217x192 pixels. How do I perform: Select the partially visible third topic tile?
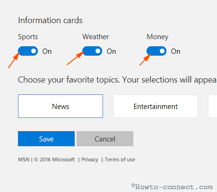point(213,106)
